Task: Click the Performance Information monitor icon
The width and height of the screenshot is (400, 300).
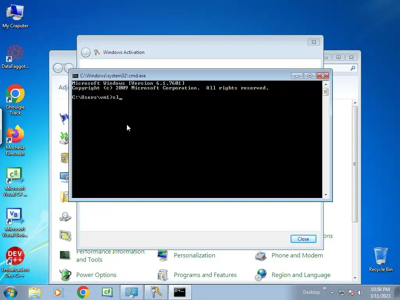Action: coord(65,255)
